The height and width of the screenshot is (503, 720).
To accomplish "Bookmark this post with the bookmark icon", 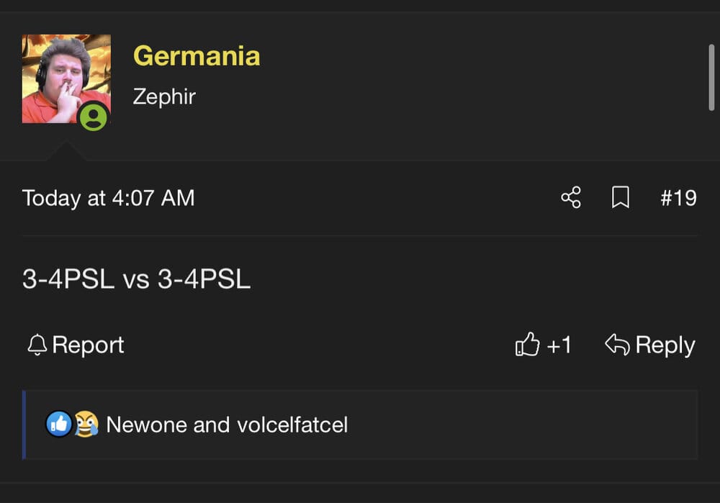I will point(621,197).
